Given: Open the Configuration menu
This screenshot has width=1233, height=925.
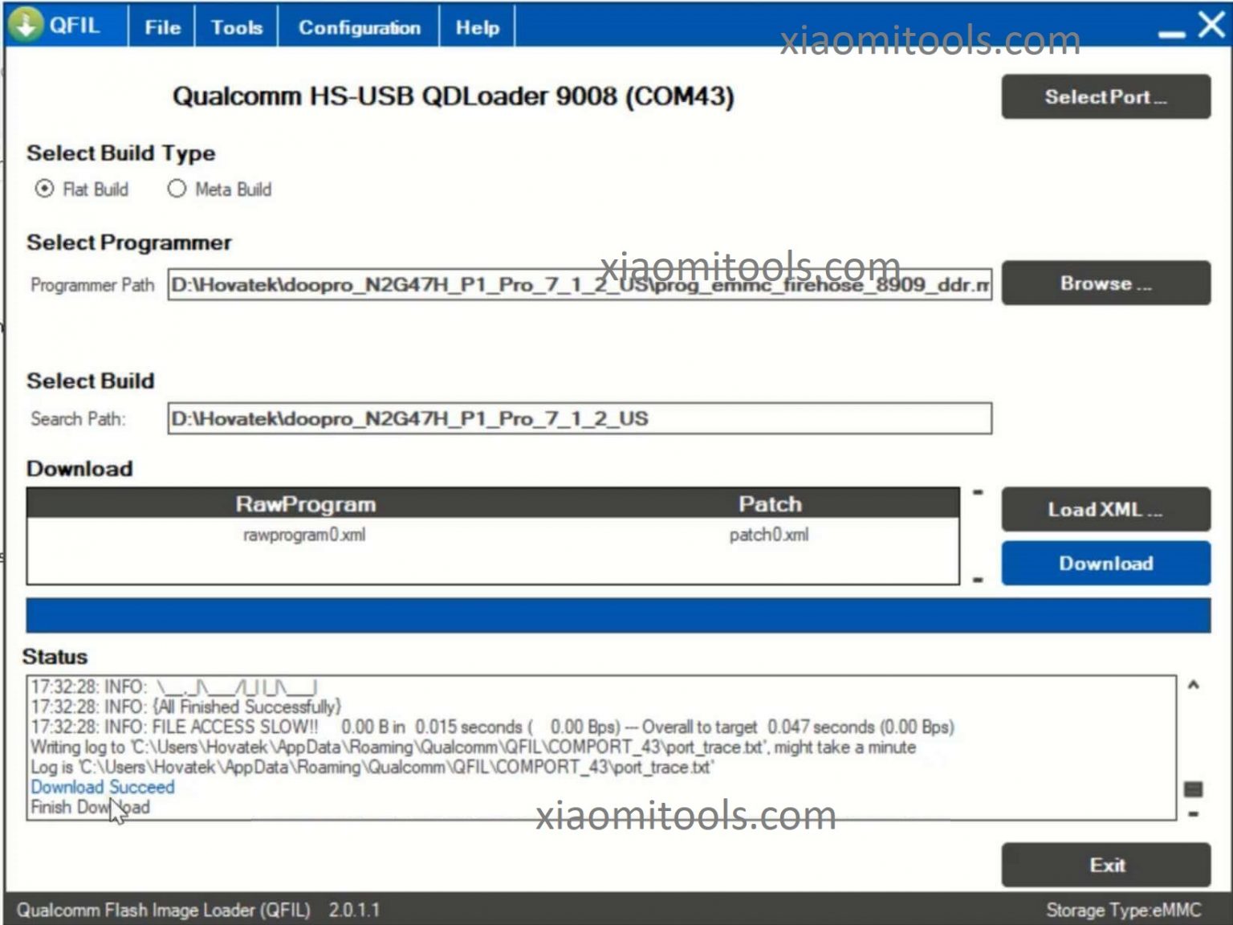Looking at the screenshot, I should [359, 26].
